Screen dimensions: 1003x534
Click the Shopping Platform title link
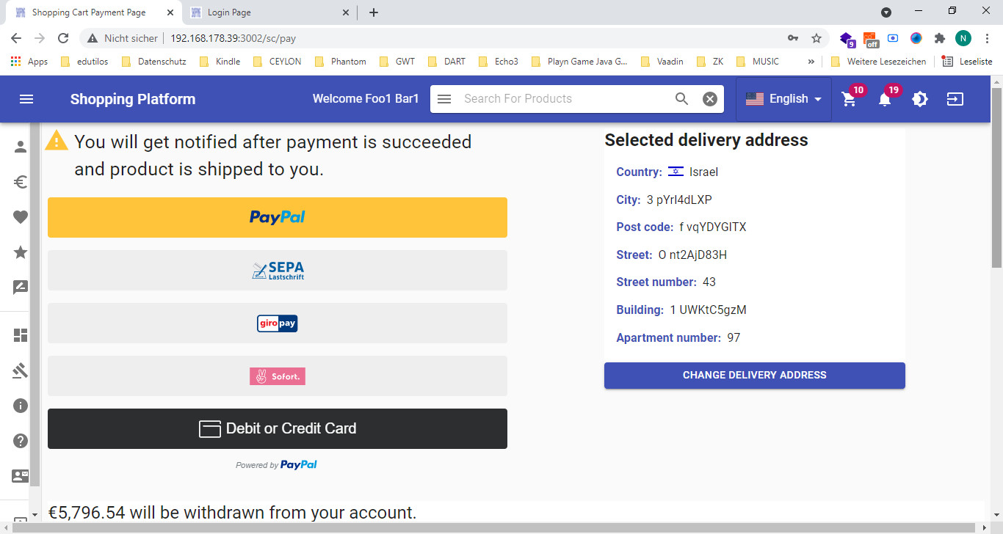point(133,99)
